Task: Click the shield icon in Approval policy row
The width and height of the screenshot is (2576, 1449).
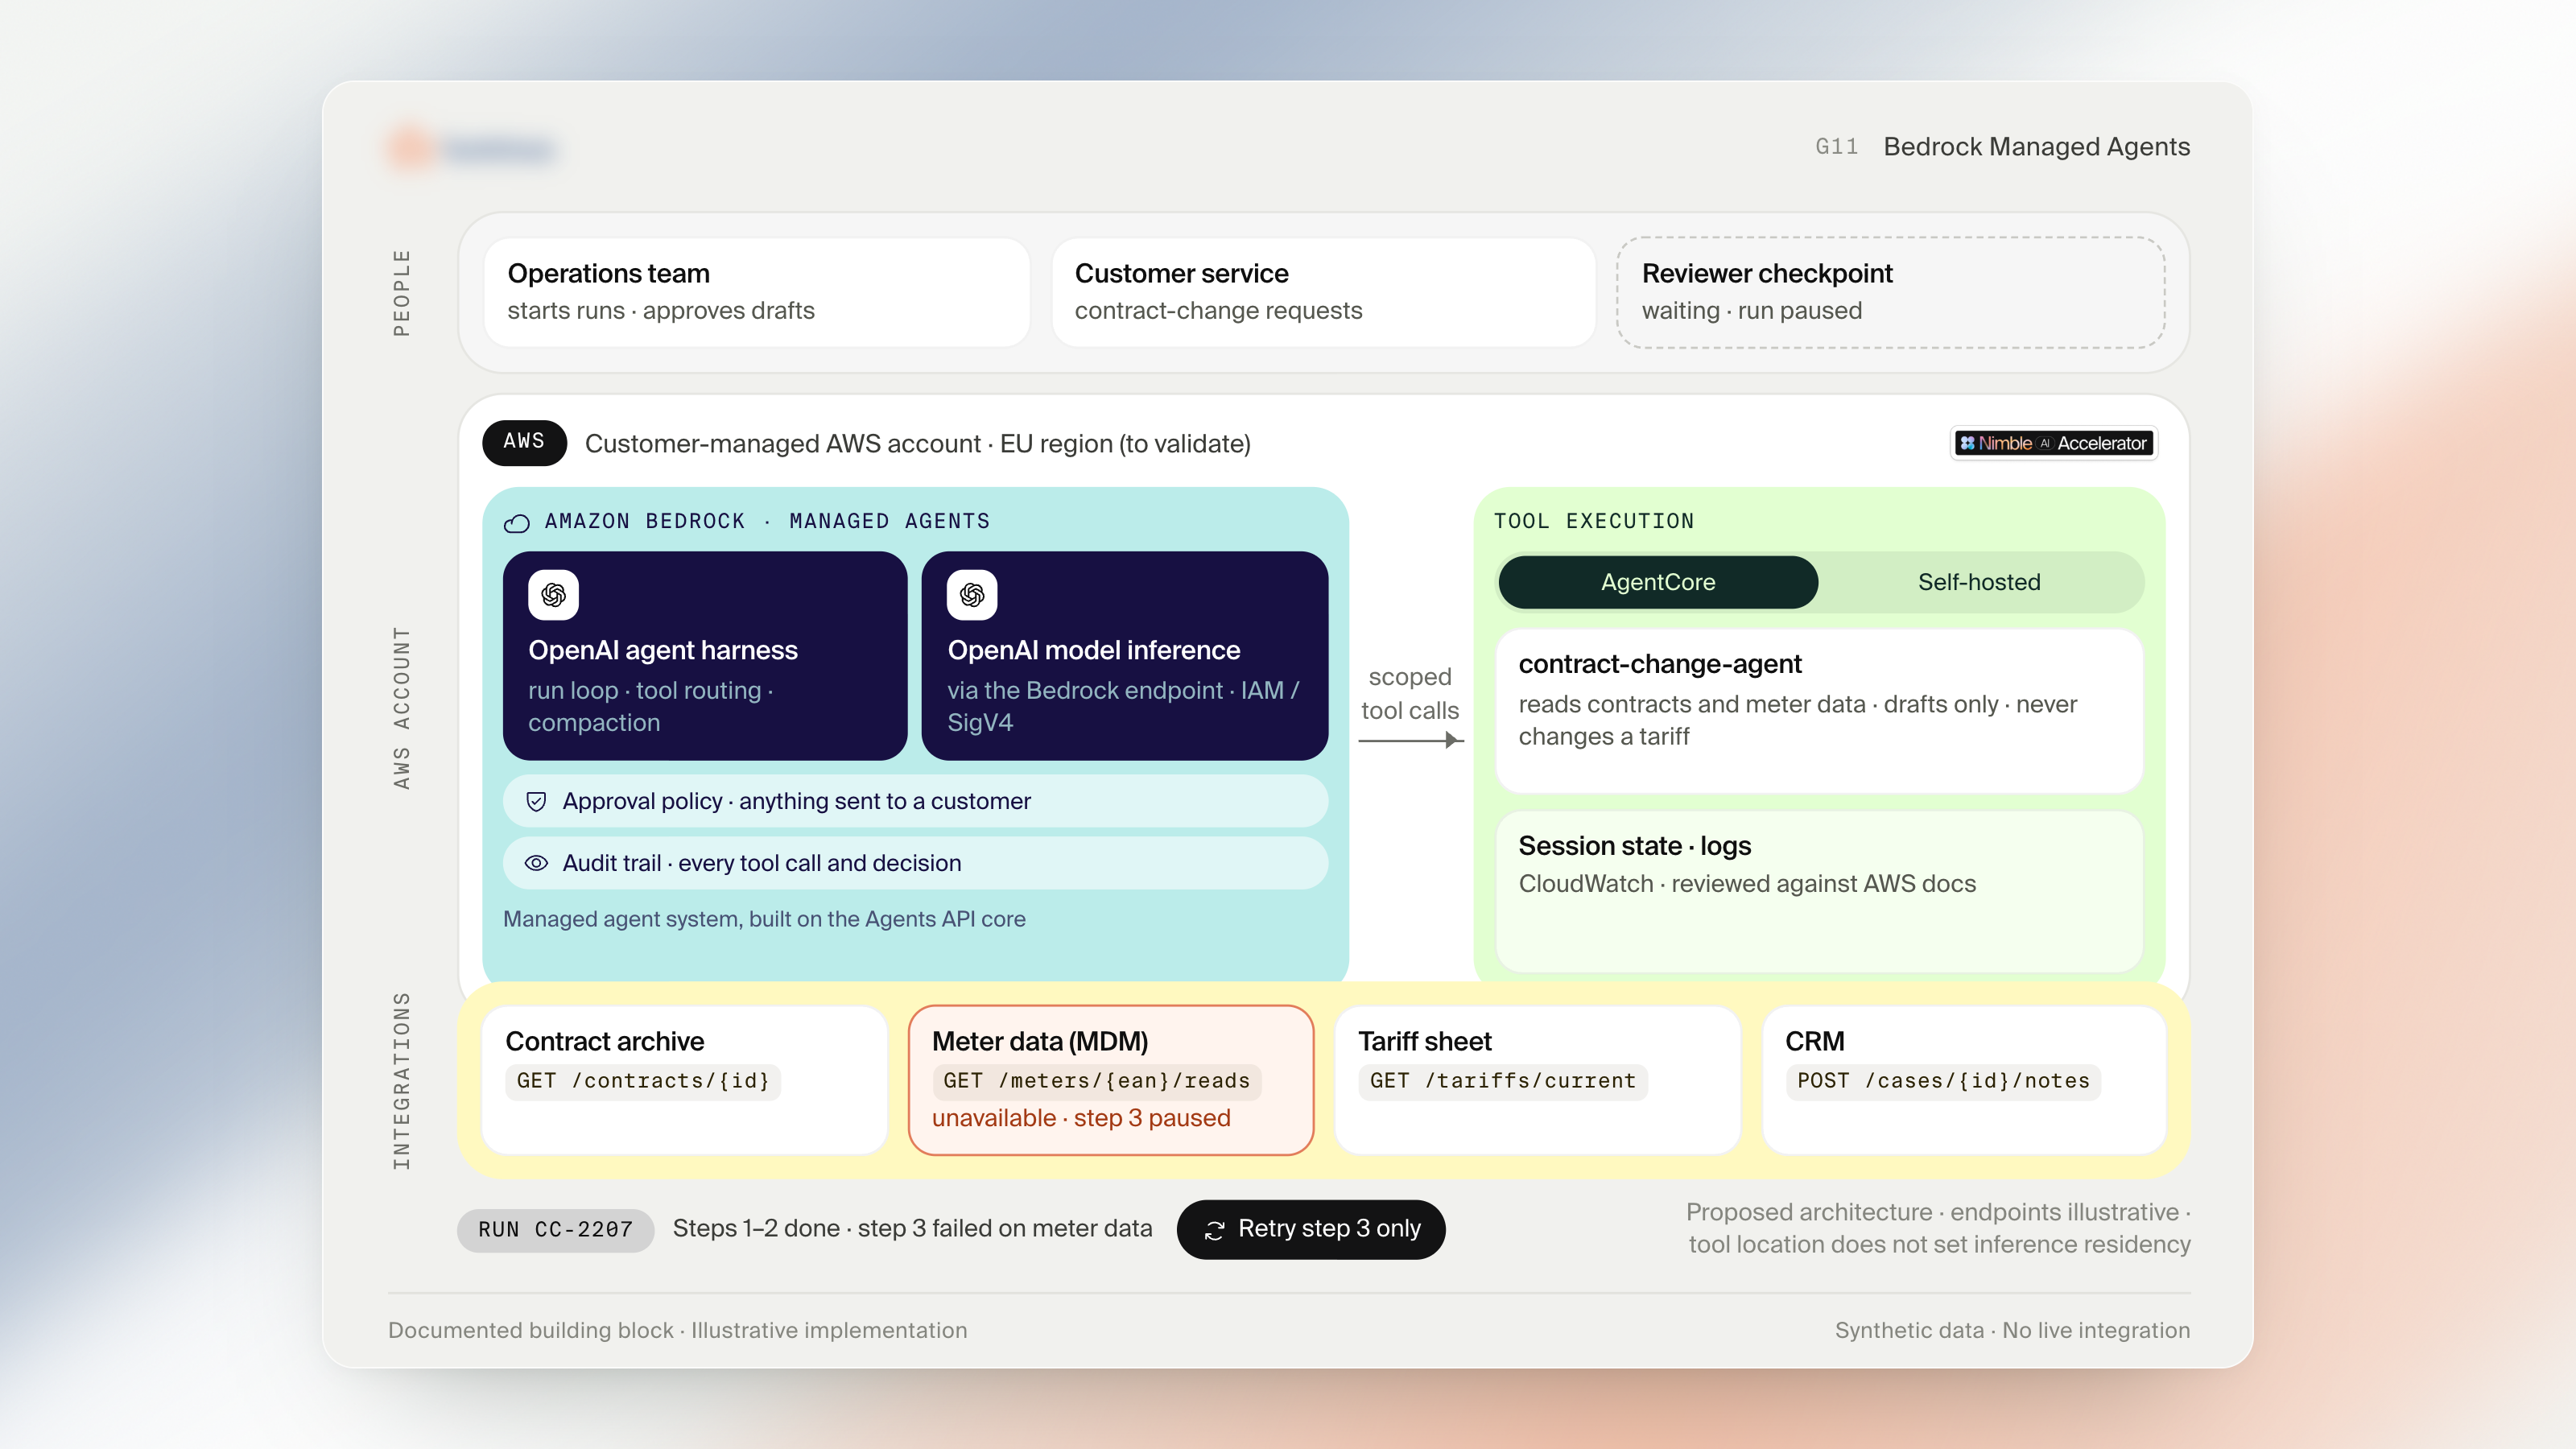Action: click(537, 801)
